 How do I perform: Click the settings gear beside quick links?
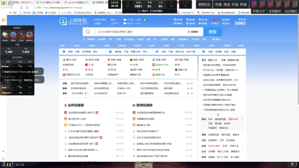(x=84, y=39)
